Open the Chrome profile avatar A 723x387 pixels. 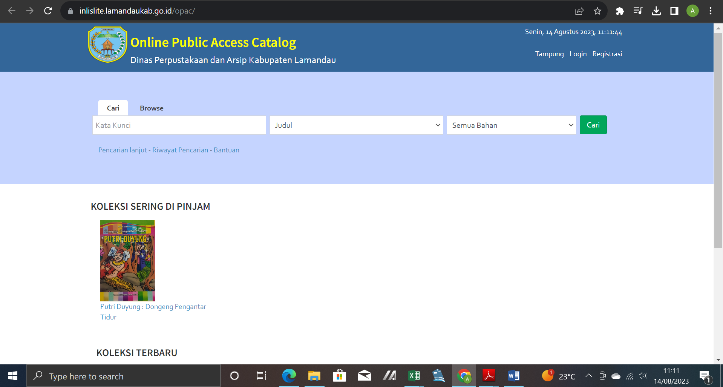click(692, 11)
